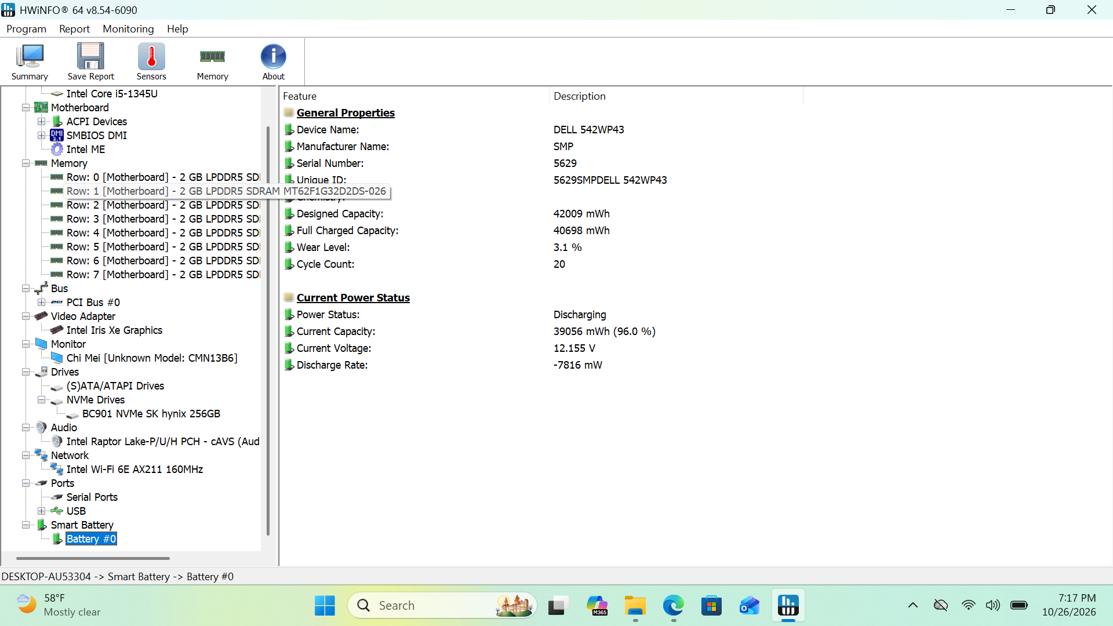Click the Windows Start button
This screenshot has height=626, width=1113.
(325, 606)
